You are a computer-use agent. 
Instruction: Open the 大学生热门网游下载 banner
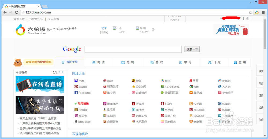click(40, 105)
